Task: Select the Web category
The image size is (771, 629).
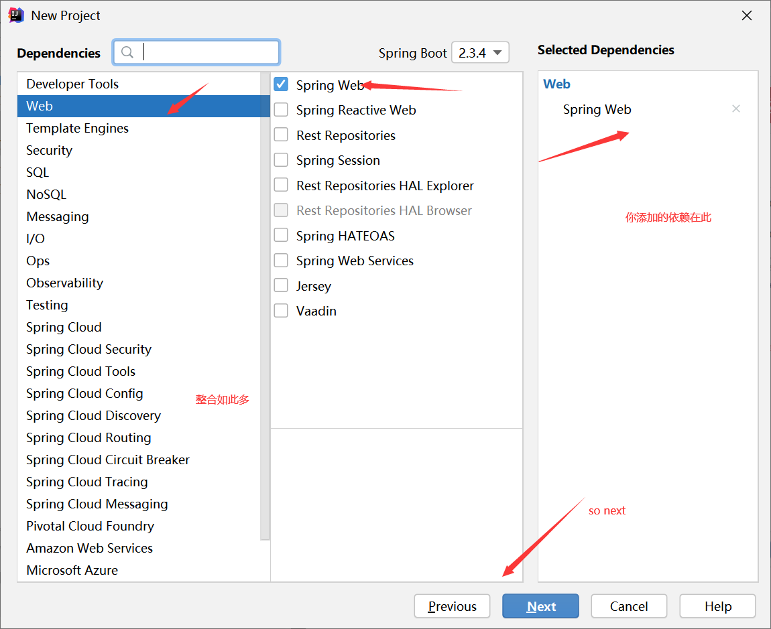Action: coord(139,106)
